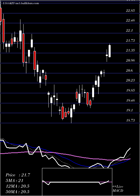The image size is (140, 196).
Task: Click the USA KEY ns1.bullkhan.com title
Action: tap(21, 3)
